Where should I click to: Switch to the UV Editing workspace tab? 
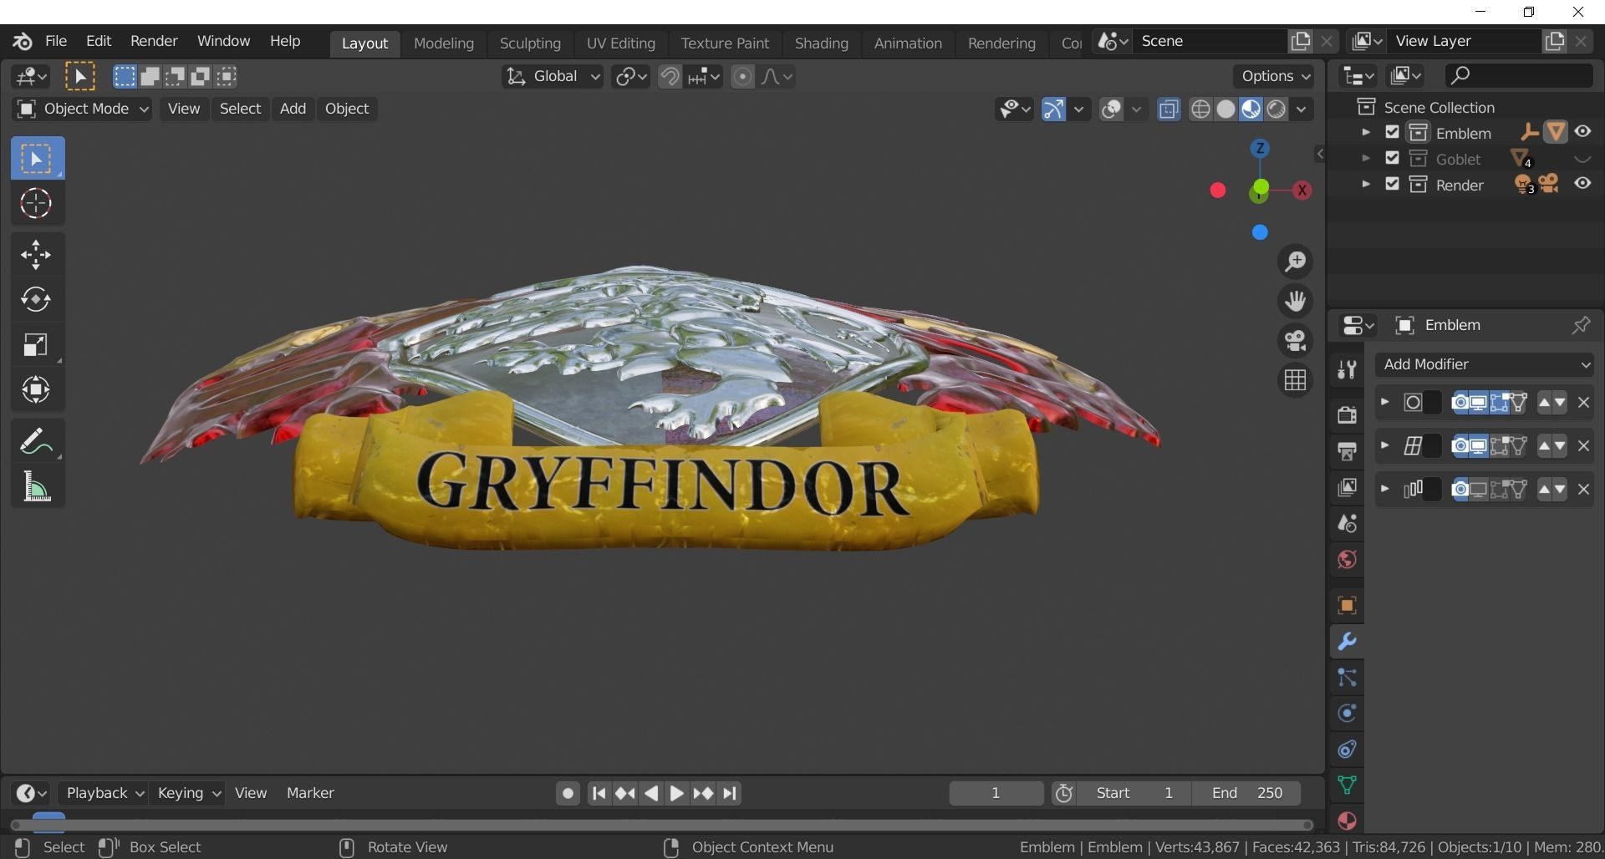(620, 43)
